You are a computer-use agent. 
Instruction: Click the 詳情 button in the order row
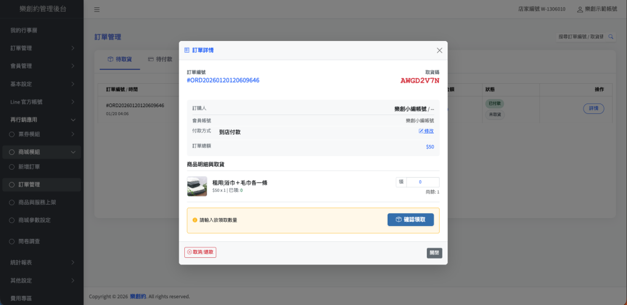coord(593,108)
